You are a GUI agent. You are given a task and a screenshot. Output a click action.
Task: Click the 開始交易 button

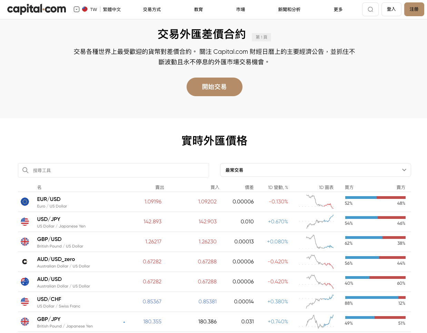[x=215, y=87]
